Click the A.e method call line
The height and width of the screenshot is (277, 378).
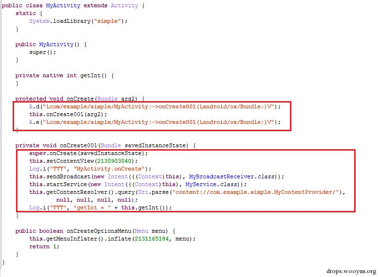click(155, 122)
